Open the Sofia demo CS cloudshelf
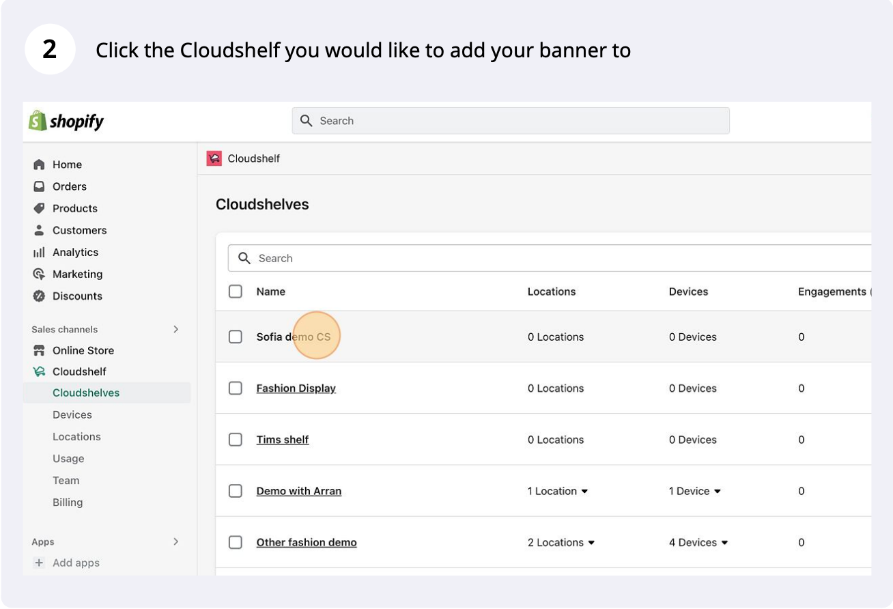The width and height of the screenshot is (893, 609). (294, 337)
